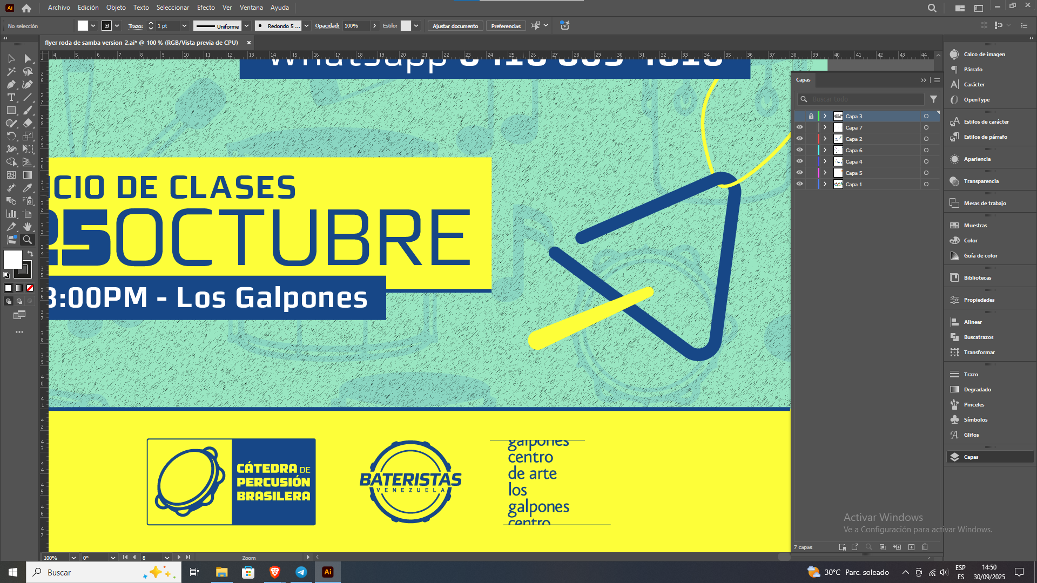Image resolution: width=1037 pixels, height=583 pixels.
Task: Expand the Capa 2 layer contents
Action: tap(825, 139)
